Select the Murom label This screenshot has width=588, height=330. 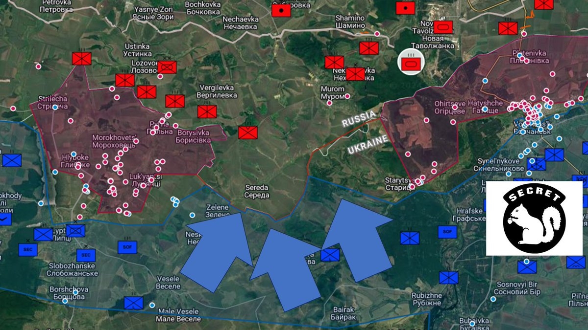[x=333, y=92]
